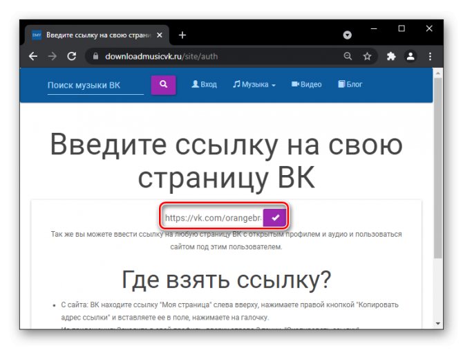463x355 pixels.
Task: Minimize the browser window
Action: click(374, 28)
